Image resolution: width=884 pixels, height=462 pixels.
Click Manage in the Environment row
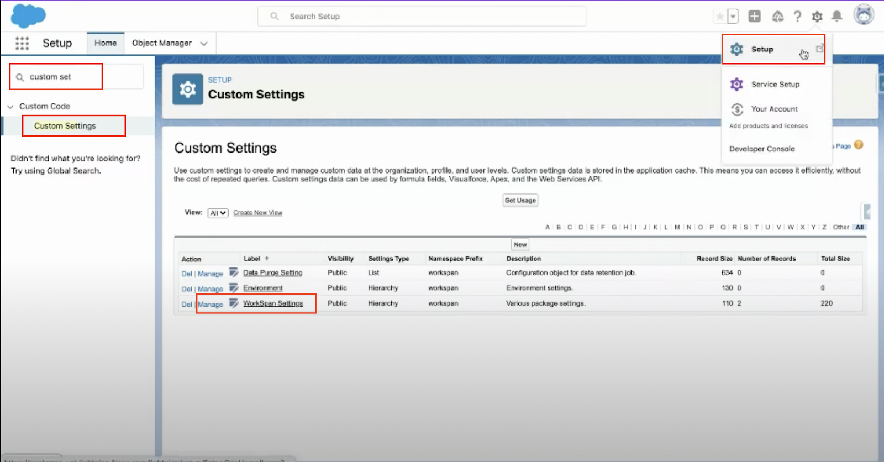pyautogui.click(x=211, y=289)
